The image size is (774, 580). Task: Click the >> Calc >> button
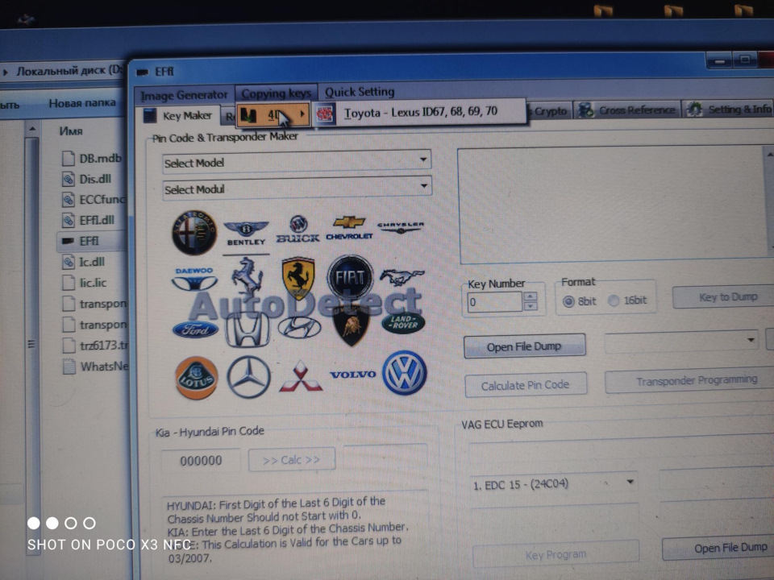pos(292,460)
